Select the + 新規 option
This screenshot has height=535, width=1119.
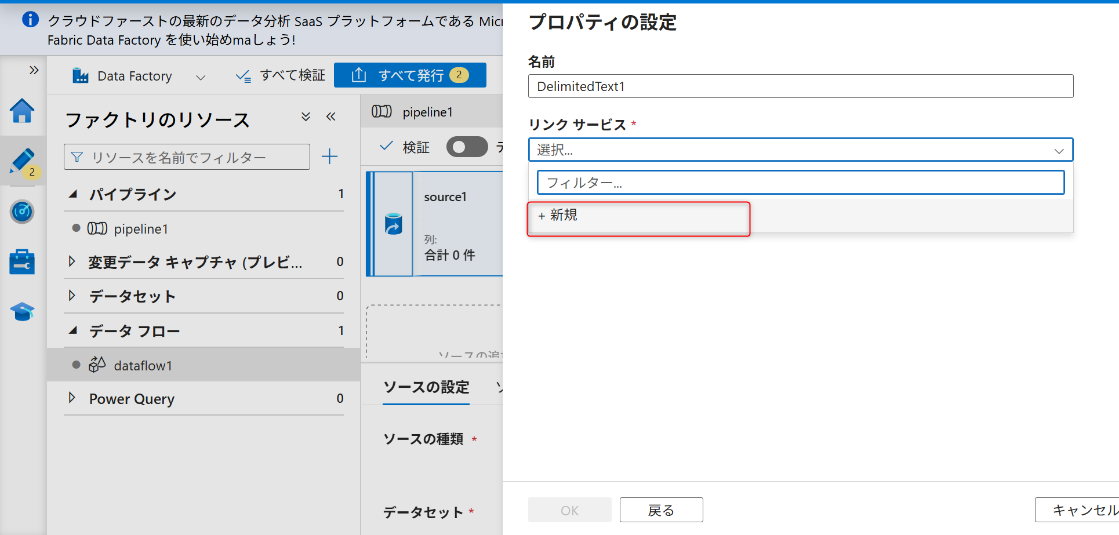coord(558,216)
